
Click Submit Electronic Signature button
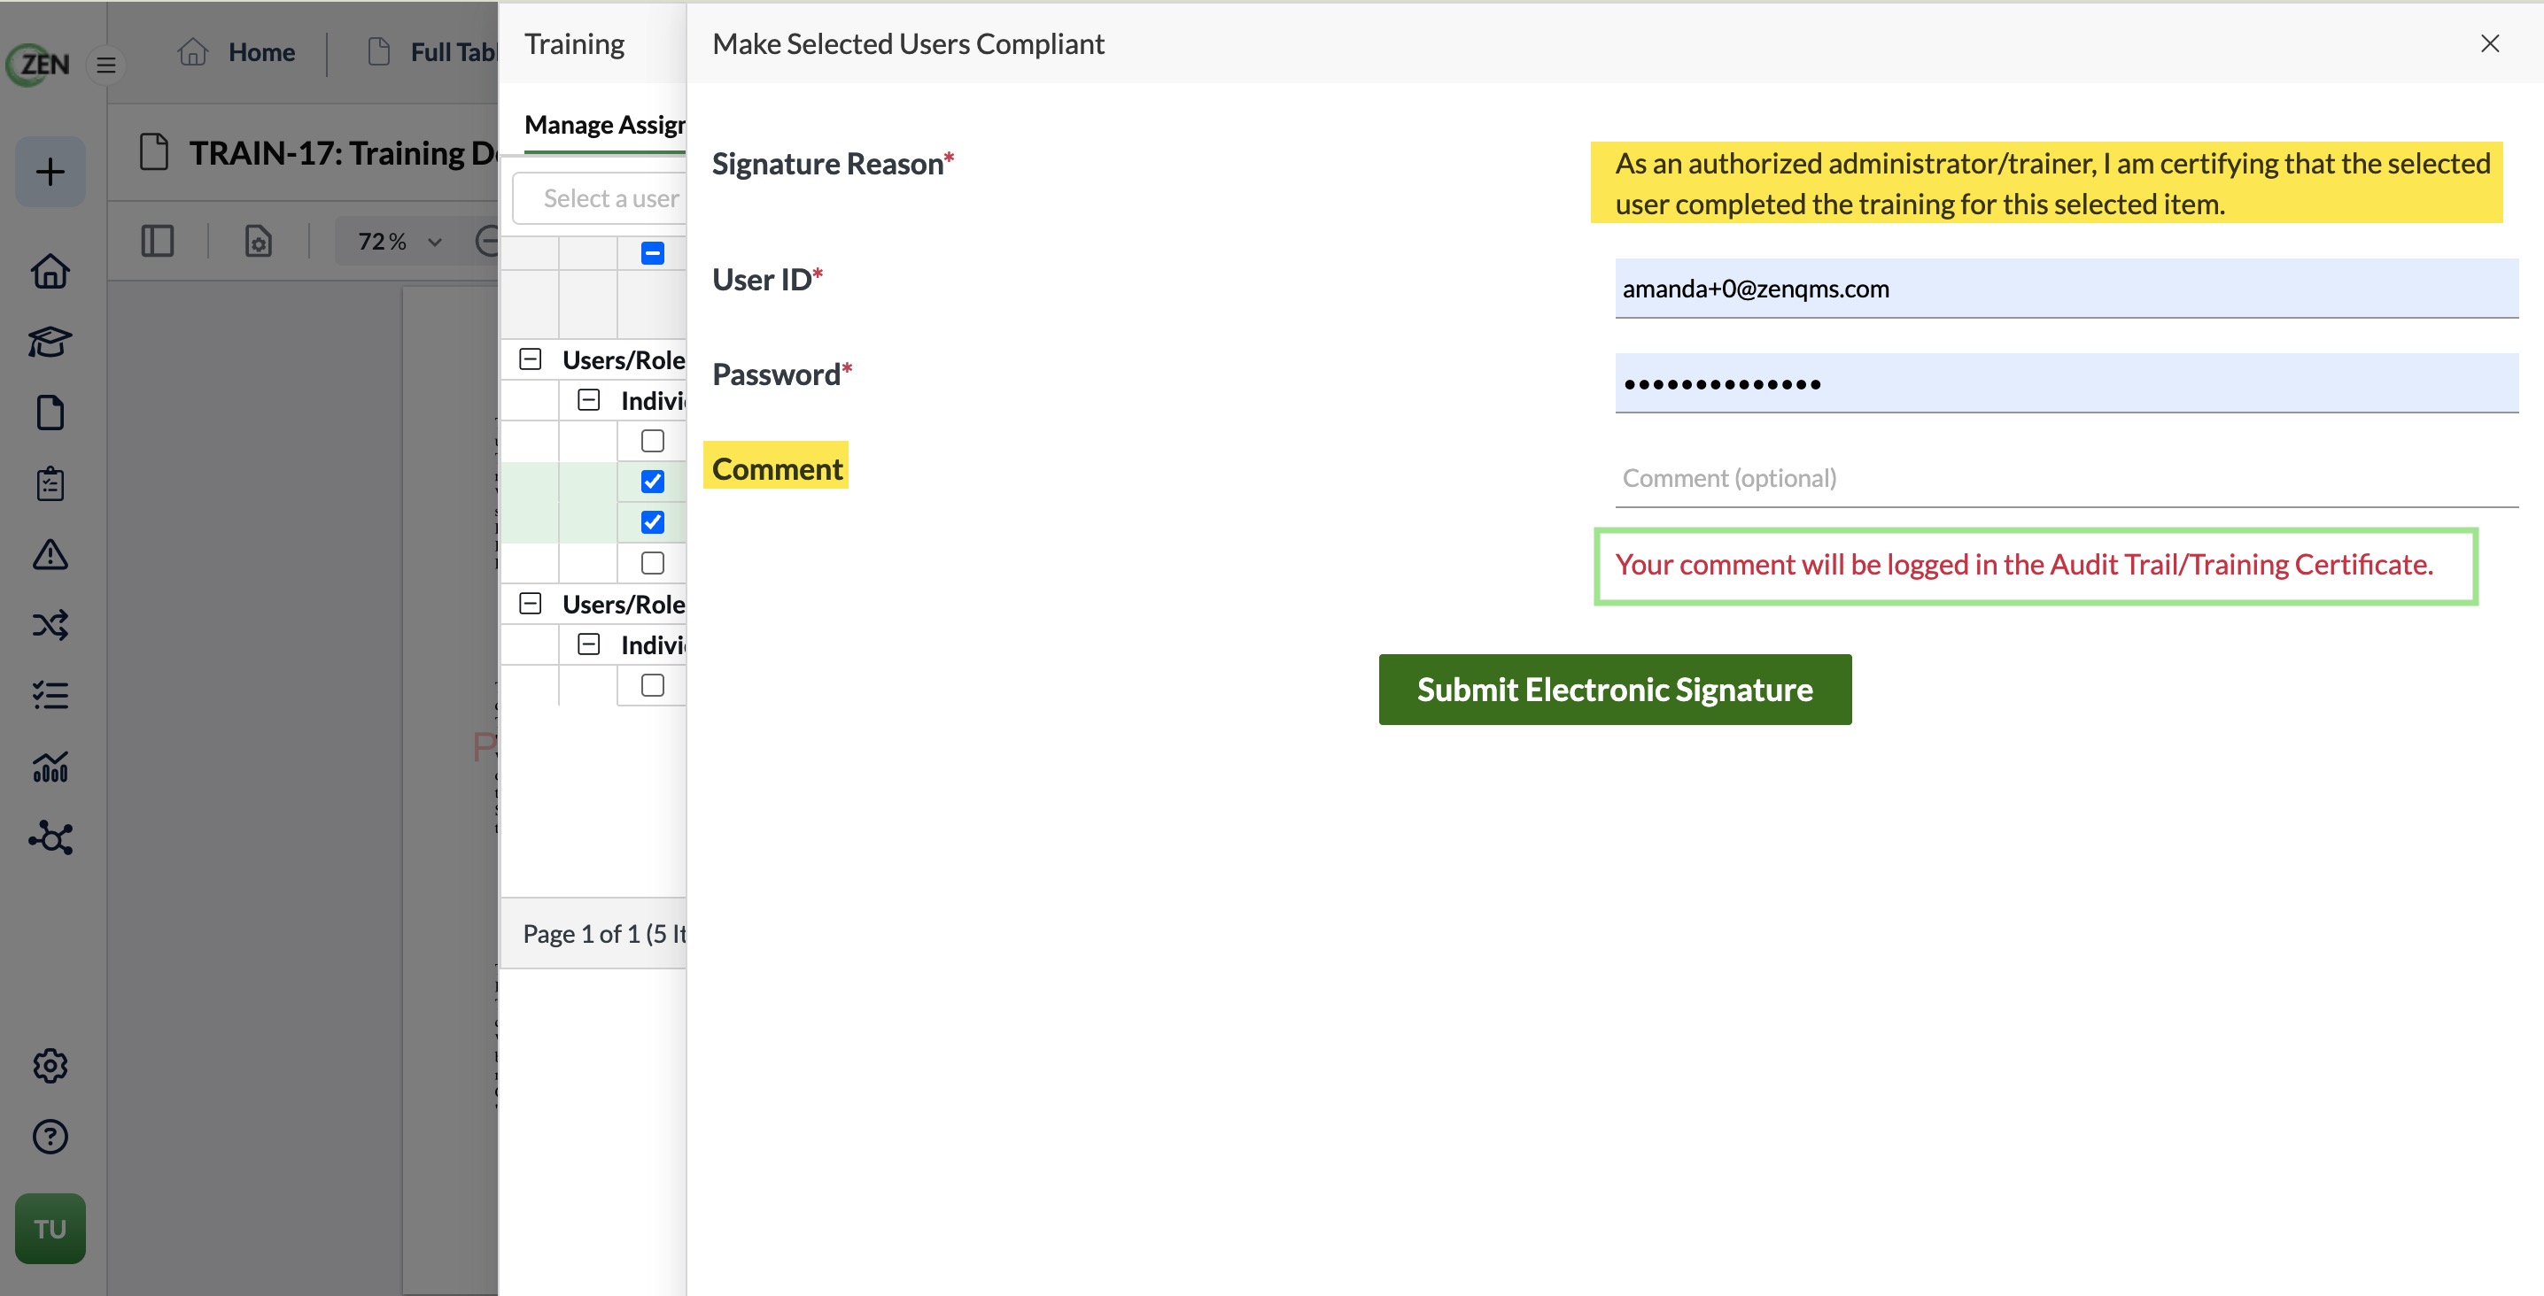tap(1615, 689)
